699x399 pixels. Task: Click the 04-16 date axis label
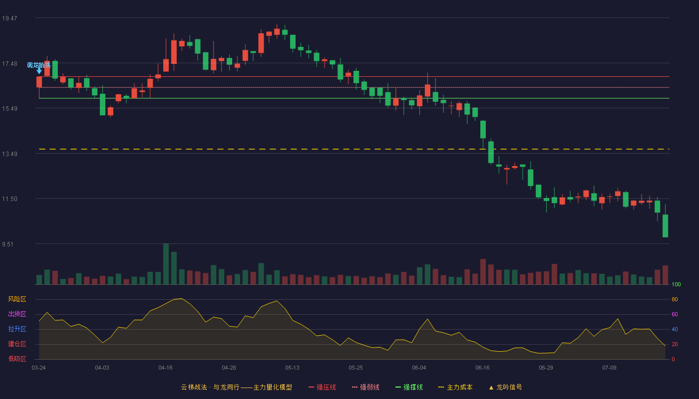(x=165, y=368)
